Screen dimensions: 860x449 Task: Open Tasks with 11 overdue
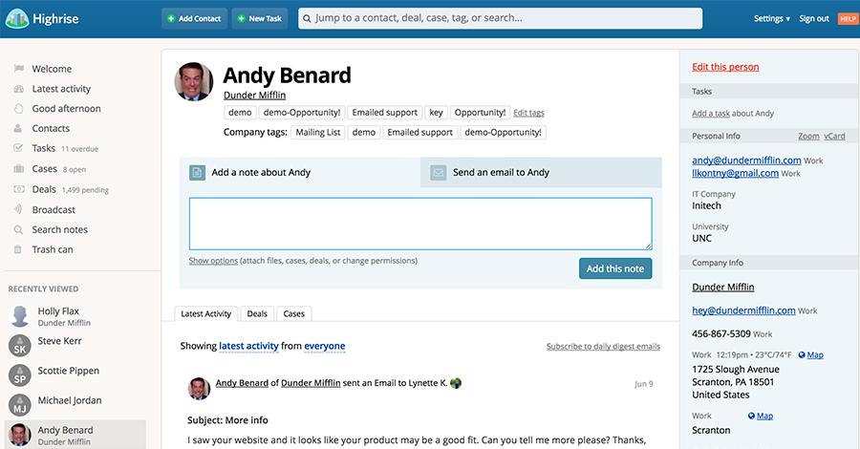(65, 148)
